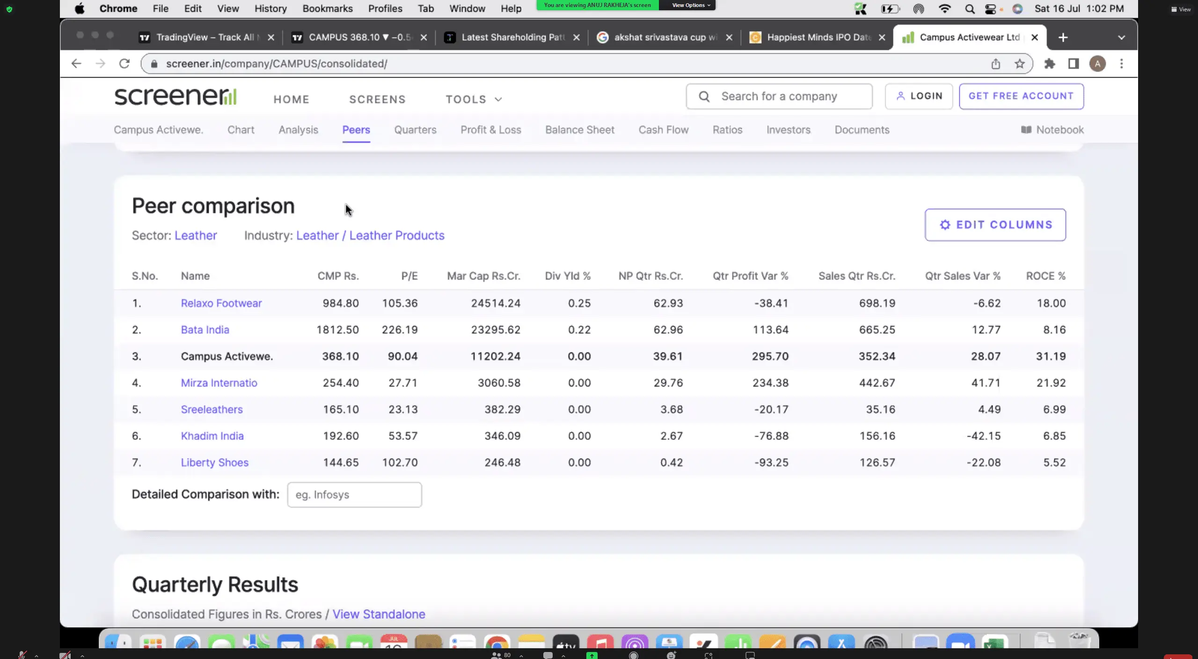
Task: Click the share page icon in address bar
Action: [995, 64]
